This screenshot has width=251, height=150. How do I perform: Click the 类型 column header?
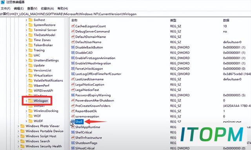coord(173,20)
